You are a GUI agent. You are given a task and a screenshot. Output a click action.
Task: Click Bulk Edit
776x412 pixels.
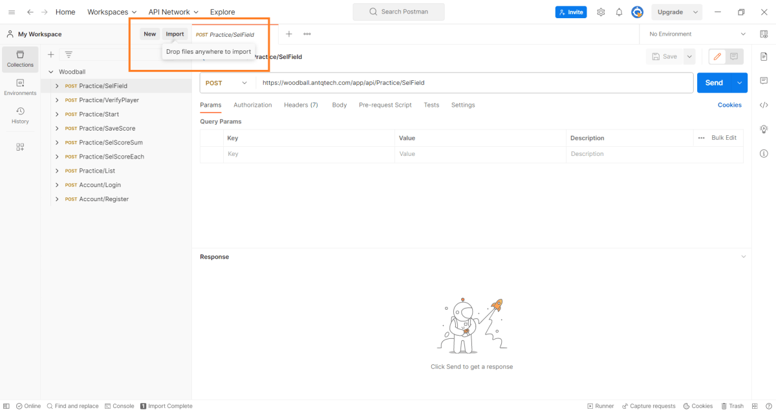click(724, 138)
